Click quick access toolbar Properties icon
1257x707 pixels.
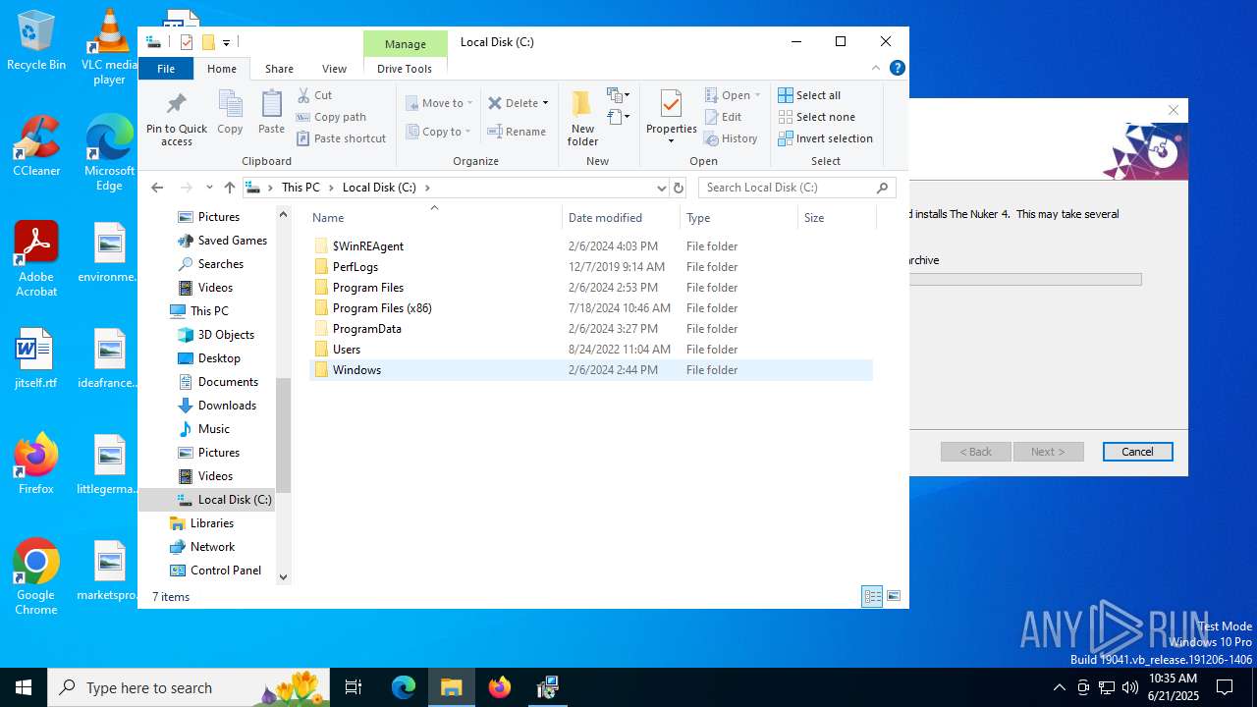187,42
